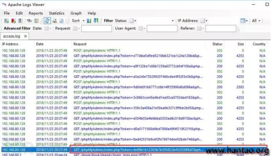Select the first POST /phpMyAdmin/ row at 20:37:48
Image resolution: width=271 pixels, height=156 pixels.
pos(97,50)
